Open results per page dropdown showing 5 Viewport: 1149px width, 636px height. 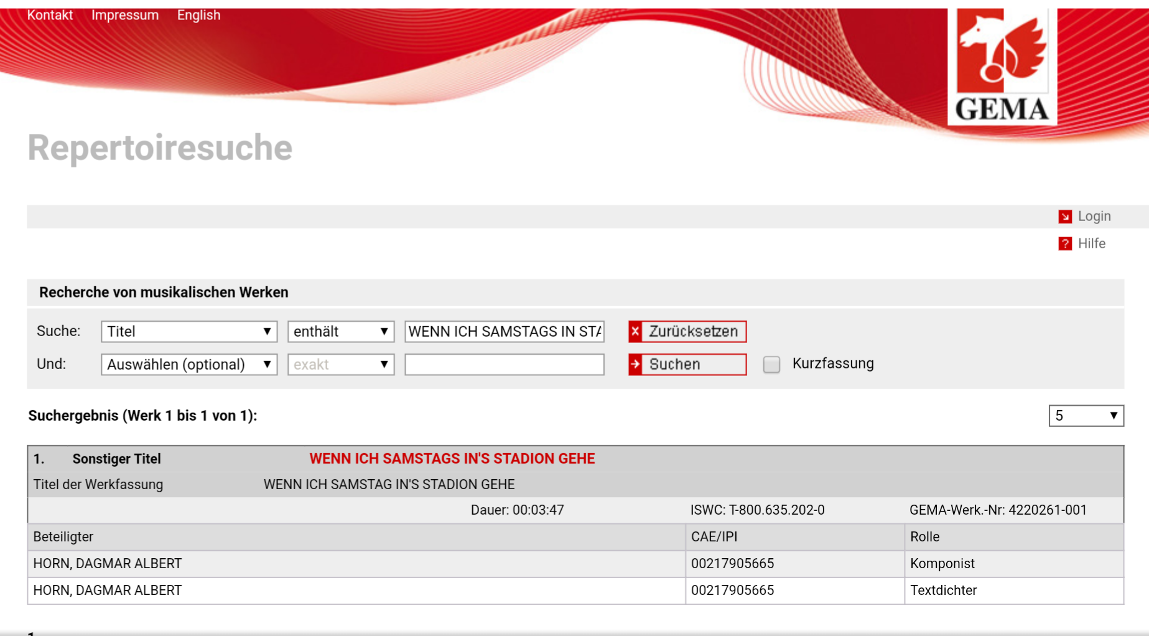click(x=1086, y=416)
